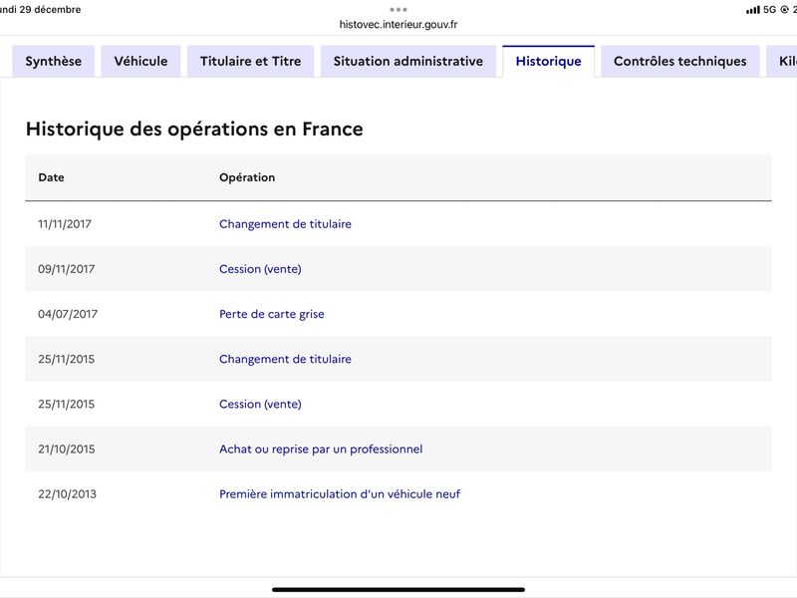Open Cession (vente) from 09/11/2017
This screenshot has width=797, height=598.
260,269
